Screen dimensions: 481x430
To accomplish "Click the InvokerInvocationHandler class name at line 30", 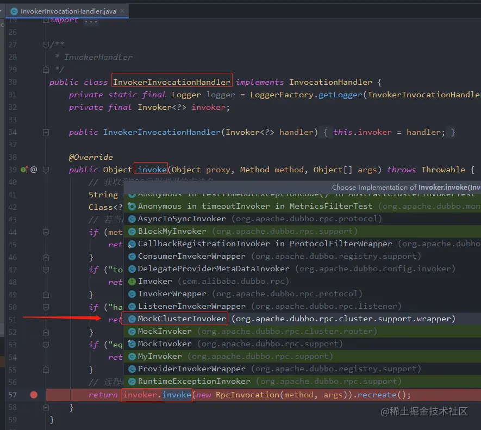I will coord(172,82).
